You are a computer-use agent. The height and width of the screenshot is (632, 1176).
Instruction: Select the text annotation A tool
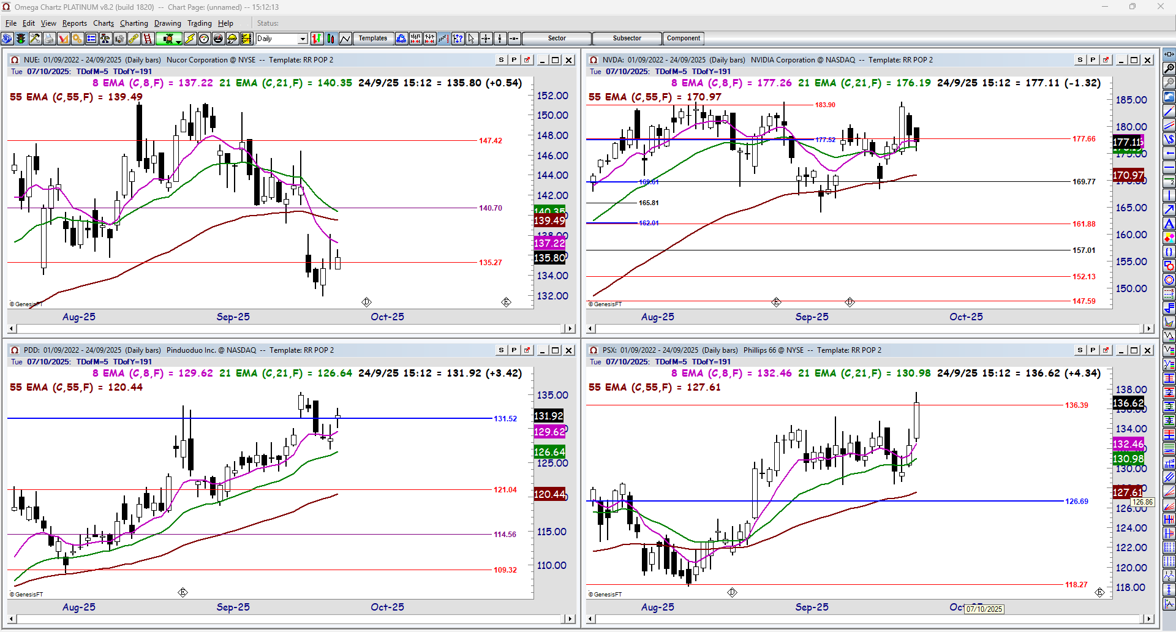coord(1169,224)
